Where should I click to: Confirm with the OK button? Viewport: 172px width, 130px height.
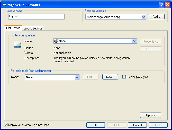click(x=96, y=125)
